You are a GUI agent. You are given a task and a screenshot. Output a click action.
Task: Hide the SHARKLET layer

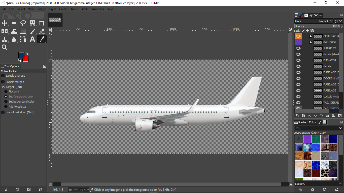coord(298,48)
